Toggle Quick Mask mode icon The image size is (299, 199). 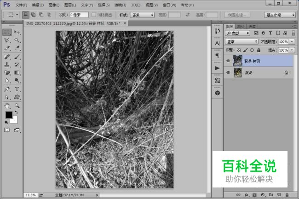pyautogui.click(x=7, y=130)
